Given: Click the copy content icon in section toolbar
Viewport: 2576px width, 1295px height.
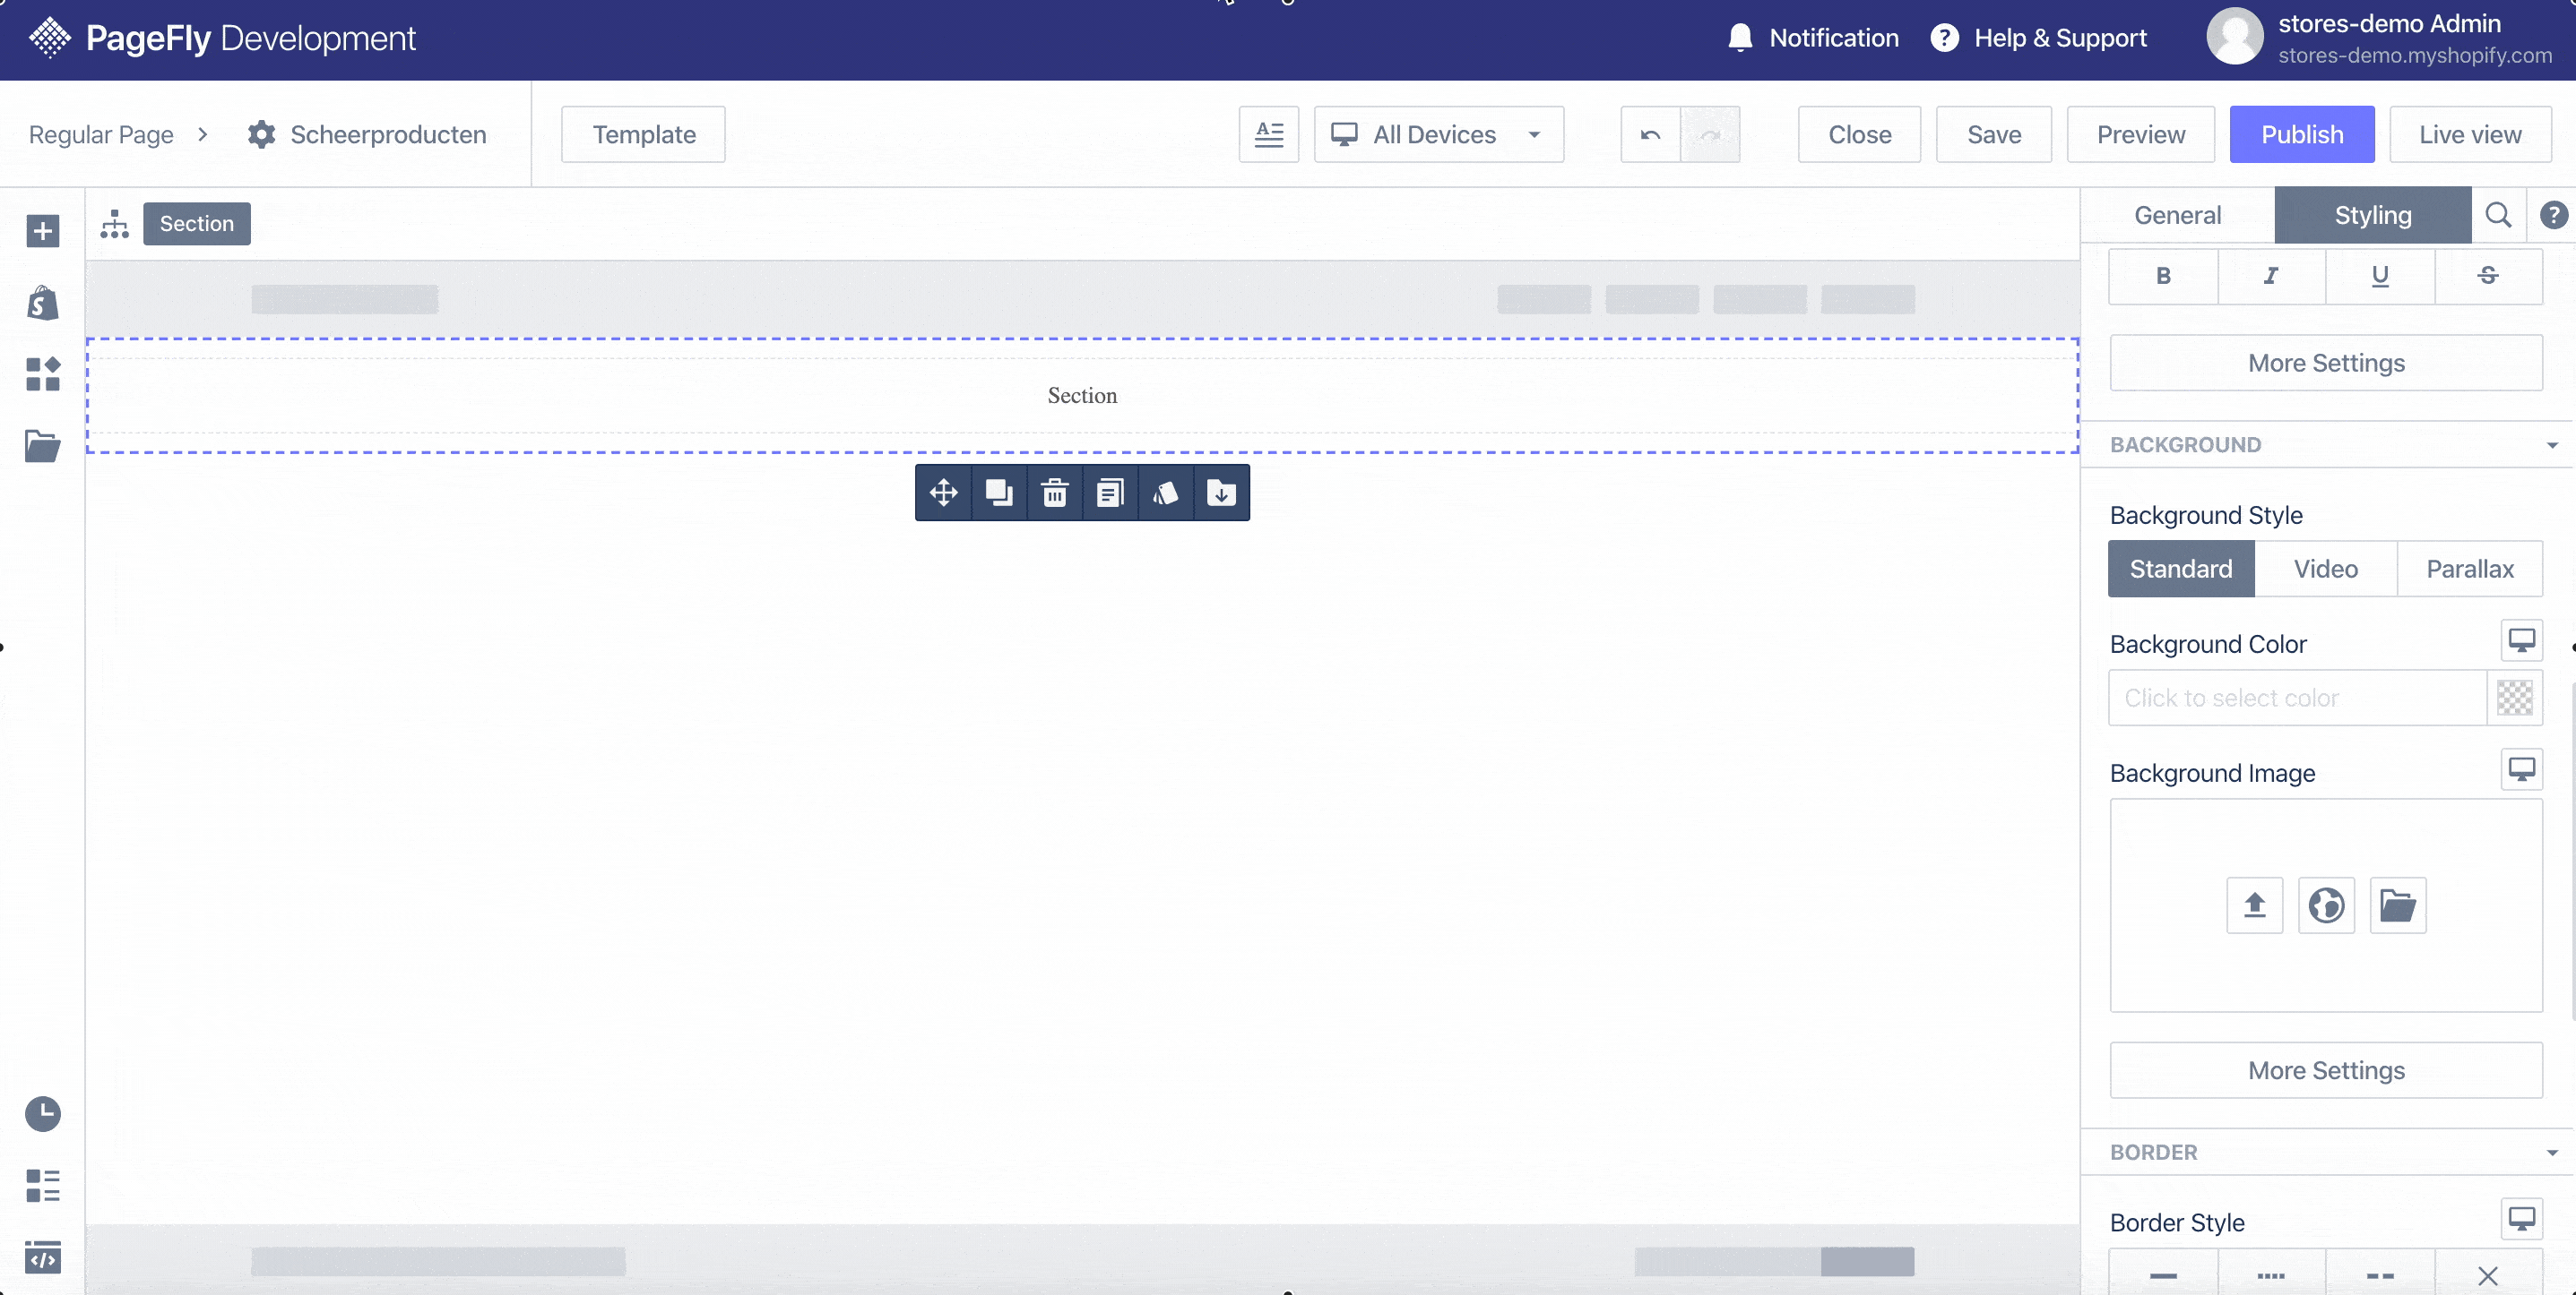Looking at the screenshot, I should 1110,493.
